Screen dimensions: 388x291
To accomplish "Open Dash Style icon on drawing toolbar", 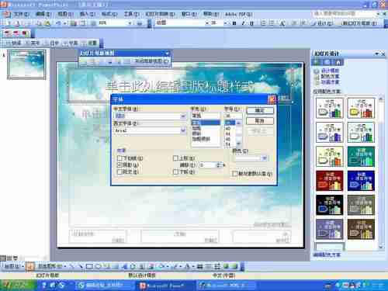I will coord(209,266).
